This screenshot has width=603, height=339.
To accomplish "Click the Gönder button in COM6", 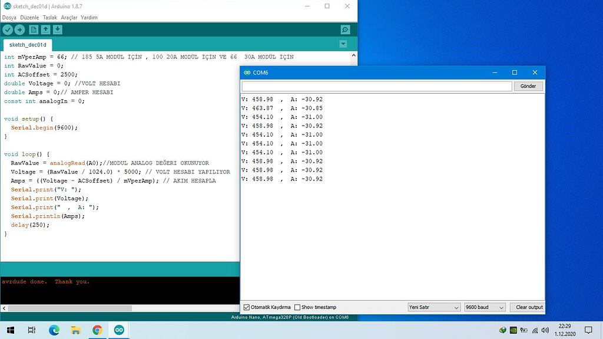I will pos(528,86).
